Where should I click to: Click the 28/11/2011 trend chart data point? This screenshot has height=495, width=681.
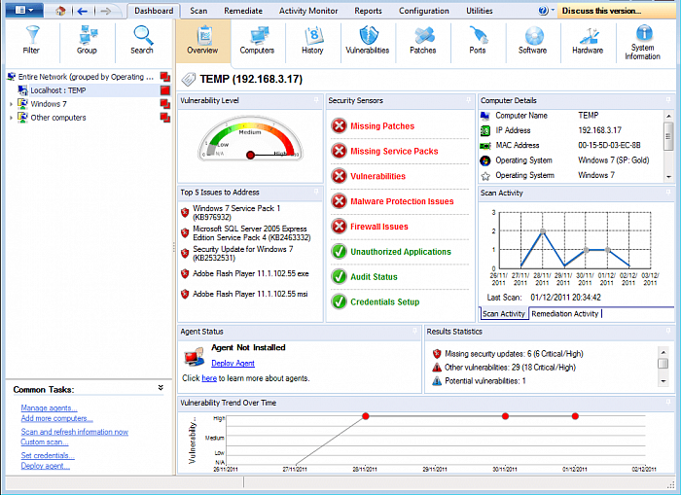point(366,416)
